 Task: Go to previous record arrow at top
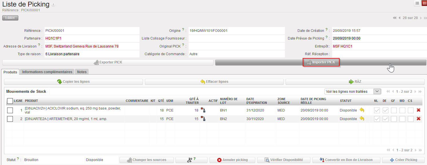click(400, 18)
